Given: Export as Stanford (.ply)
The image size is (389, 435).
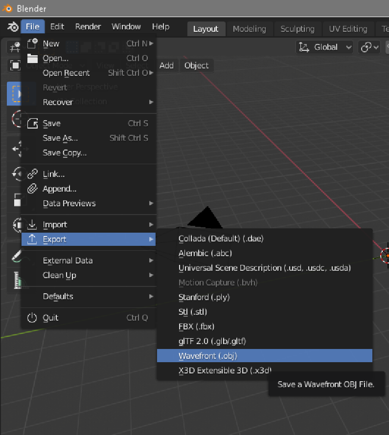Looking at the screenshot, I should (x=265, y=297).
